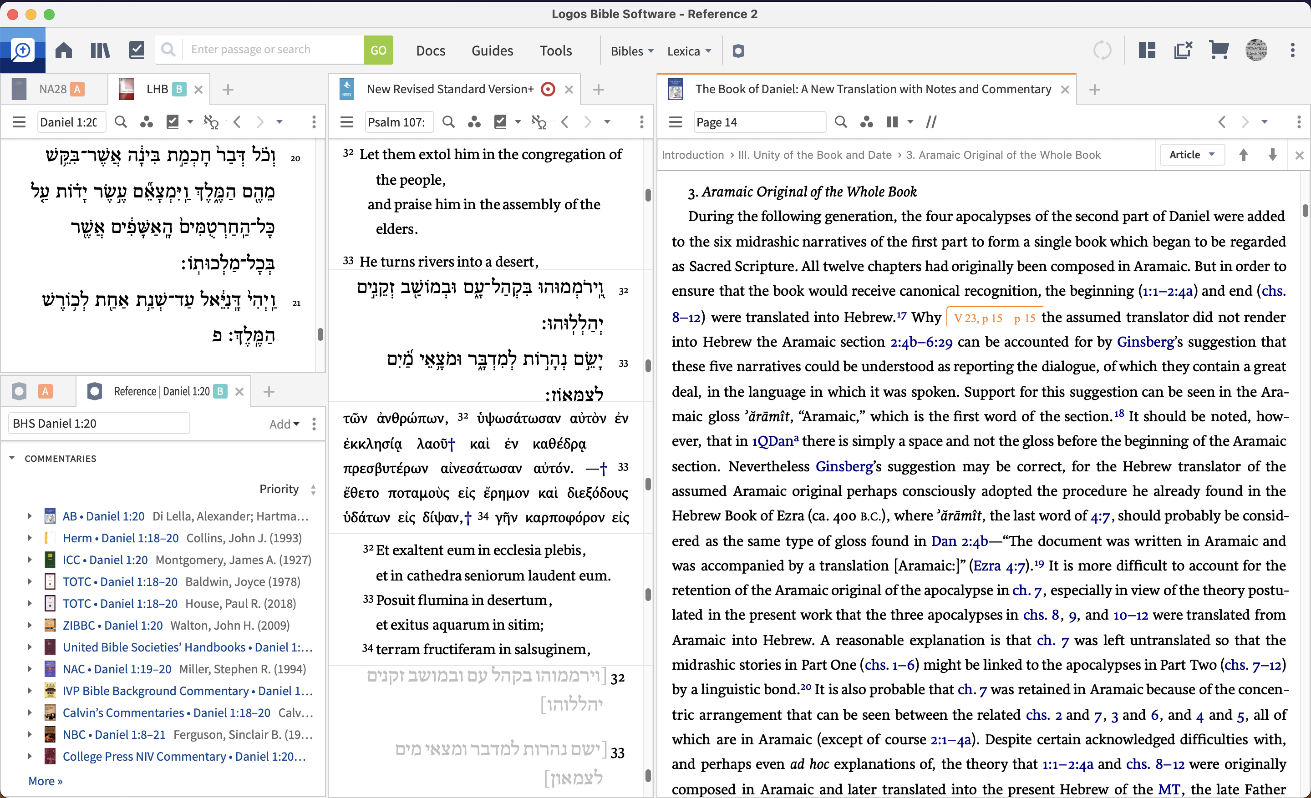Search inside the Daniel commentary
Screen dimensions: 1311x798
(x=841, y=122)
